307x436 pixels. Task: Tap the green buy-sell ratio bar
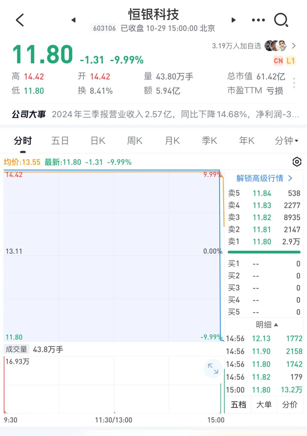tap(264, 252)
